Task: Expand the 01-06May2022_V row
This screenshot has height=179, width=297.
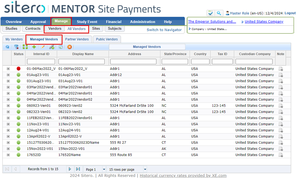Action: pyautogui.click(x=8, y=69)
